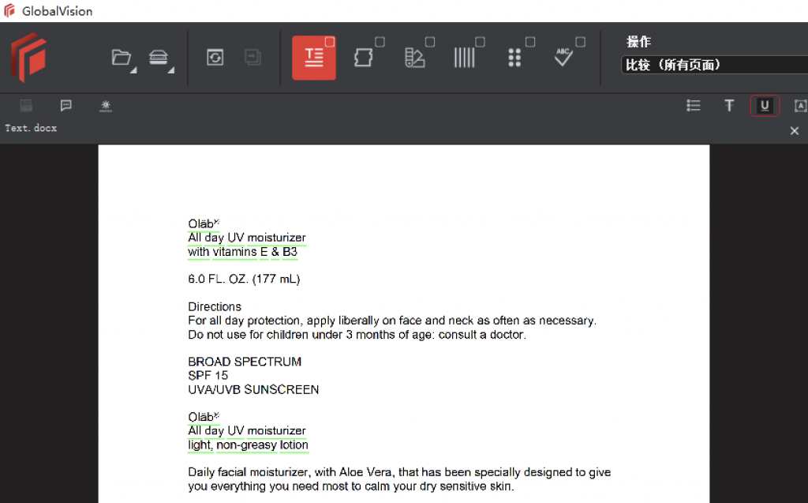Click text "6.0 FL. OZ. (177 mL)"

click(x=244, y=279)
